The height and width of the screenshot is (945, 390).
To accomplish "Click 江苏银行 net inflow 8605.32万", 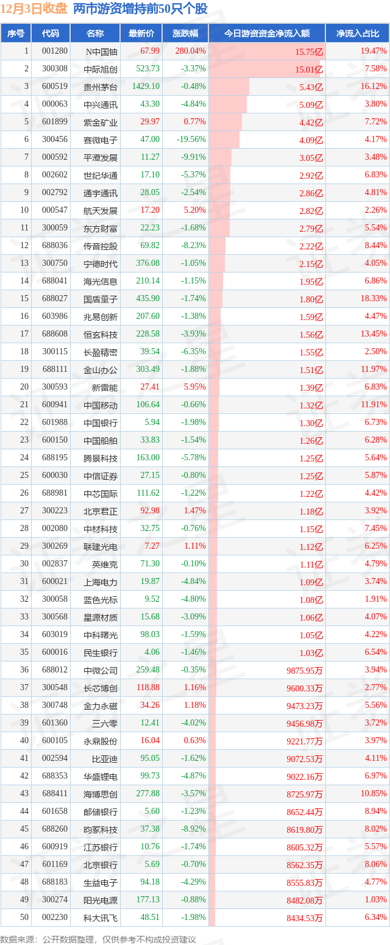I will (305, 847).
